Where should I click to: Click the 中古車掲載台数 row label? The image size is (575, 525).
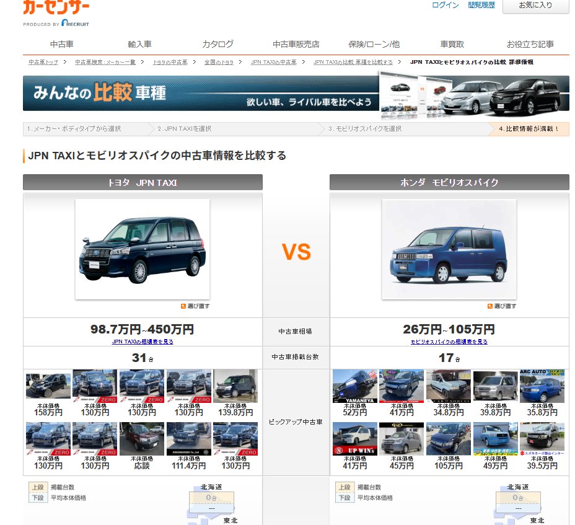(296, 356)
